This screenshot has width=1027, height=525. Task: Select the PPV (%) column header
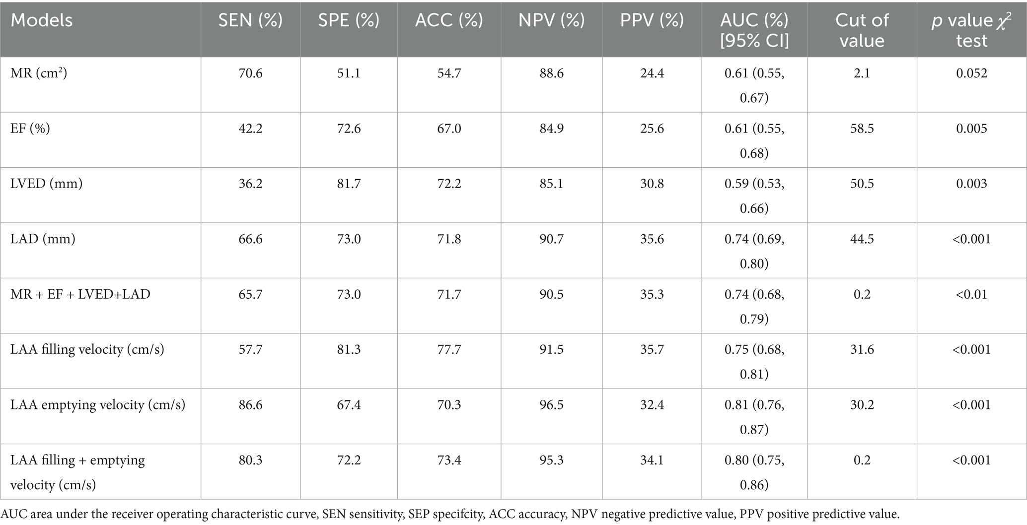point(652,20)
